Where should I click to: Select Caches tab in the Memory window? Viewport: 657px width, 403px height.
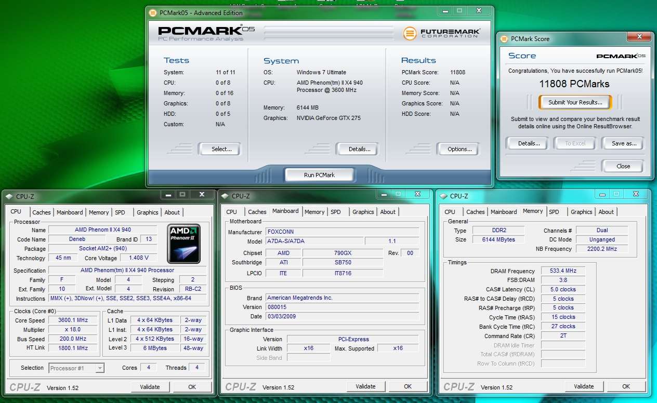point(475,212)
